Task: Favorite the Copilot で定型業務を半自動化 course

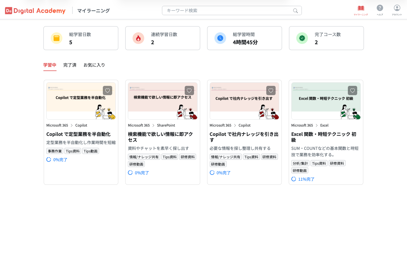Action: (x=108, y=91)
